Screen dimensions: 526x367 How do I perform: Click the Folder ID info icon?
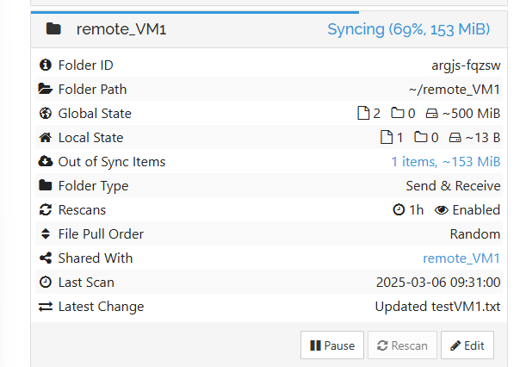tap(46, 65)
